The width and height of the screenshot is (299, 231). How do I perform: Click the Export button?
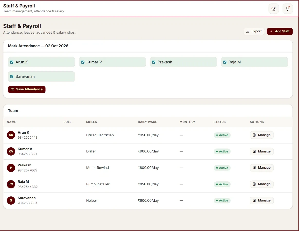point(254,31)
